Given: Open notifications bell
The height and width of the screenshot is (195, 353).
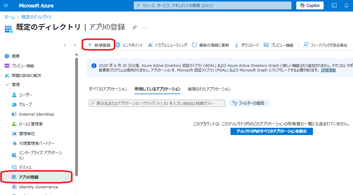Looking at the screenshot, I should [346, 6].
